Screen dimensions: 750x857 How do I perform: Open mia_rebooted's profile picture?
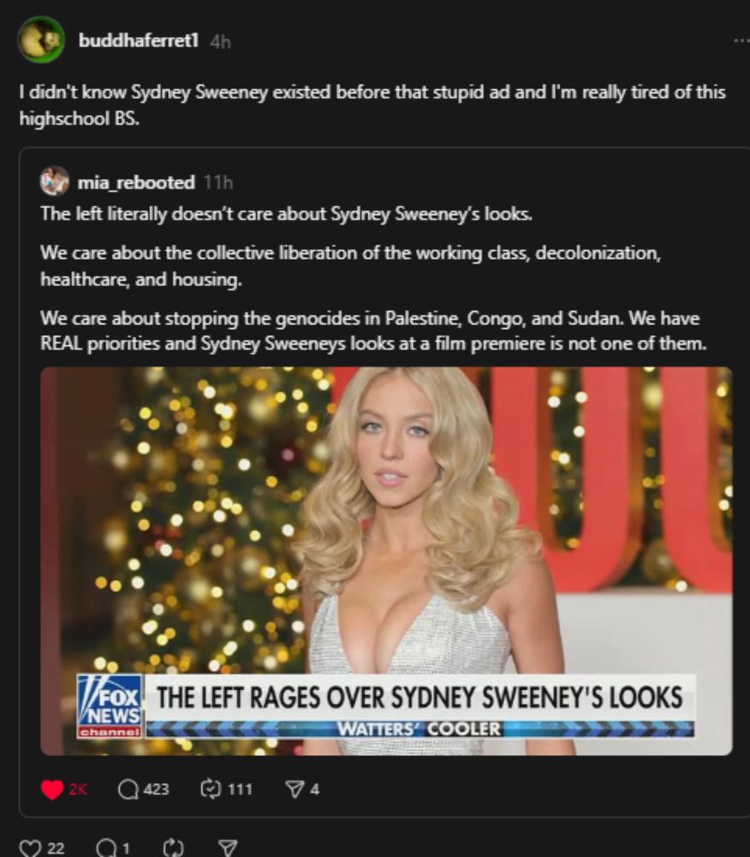pyautogui.click(x=55, y=181)
